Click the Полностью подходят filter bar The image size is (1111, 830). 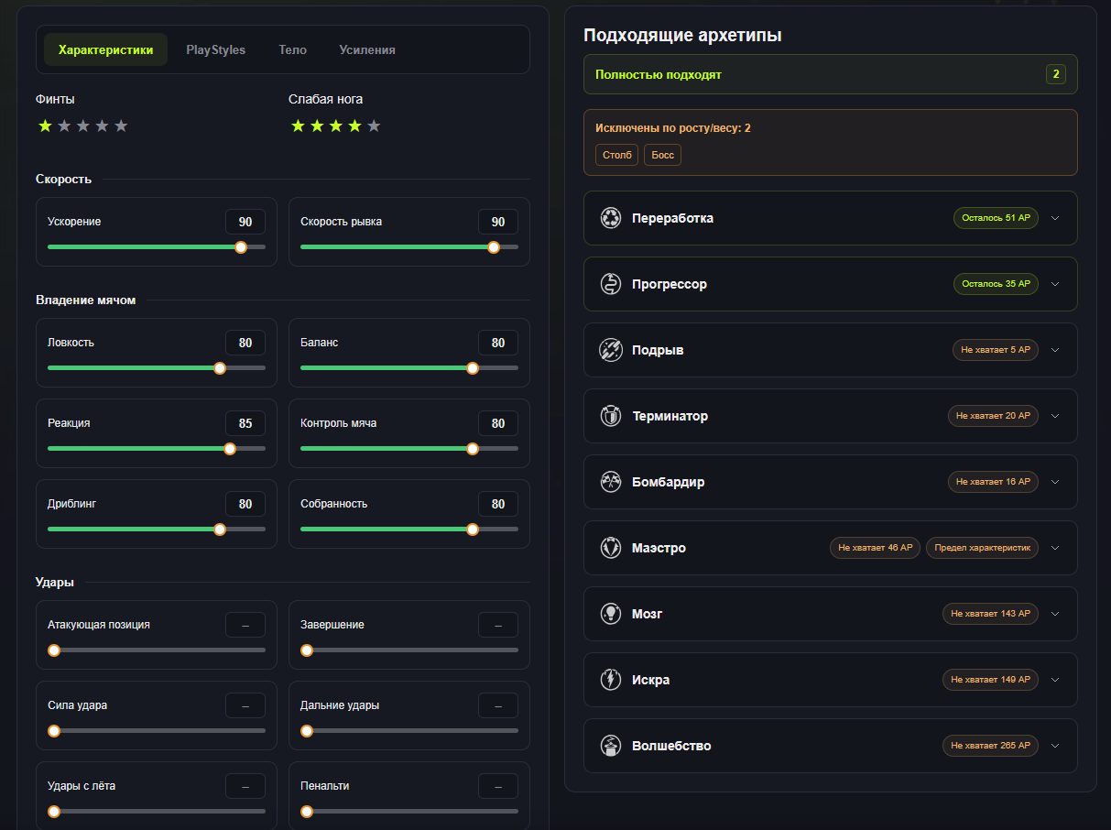(x=831, y=74)
